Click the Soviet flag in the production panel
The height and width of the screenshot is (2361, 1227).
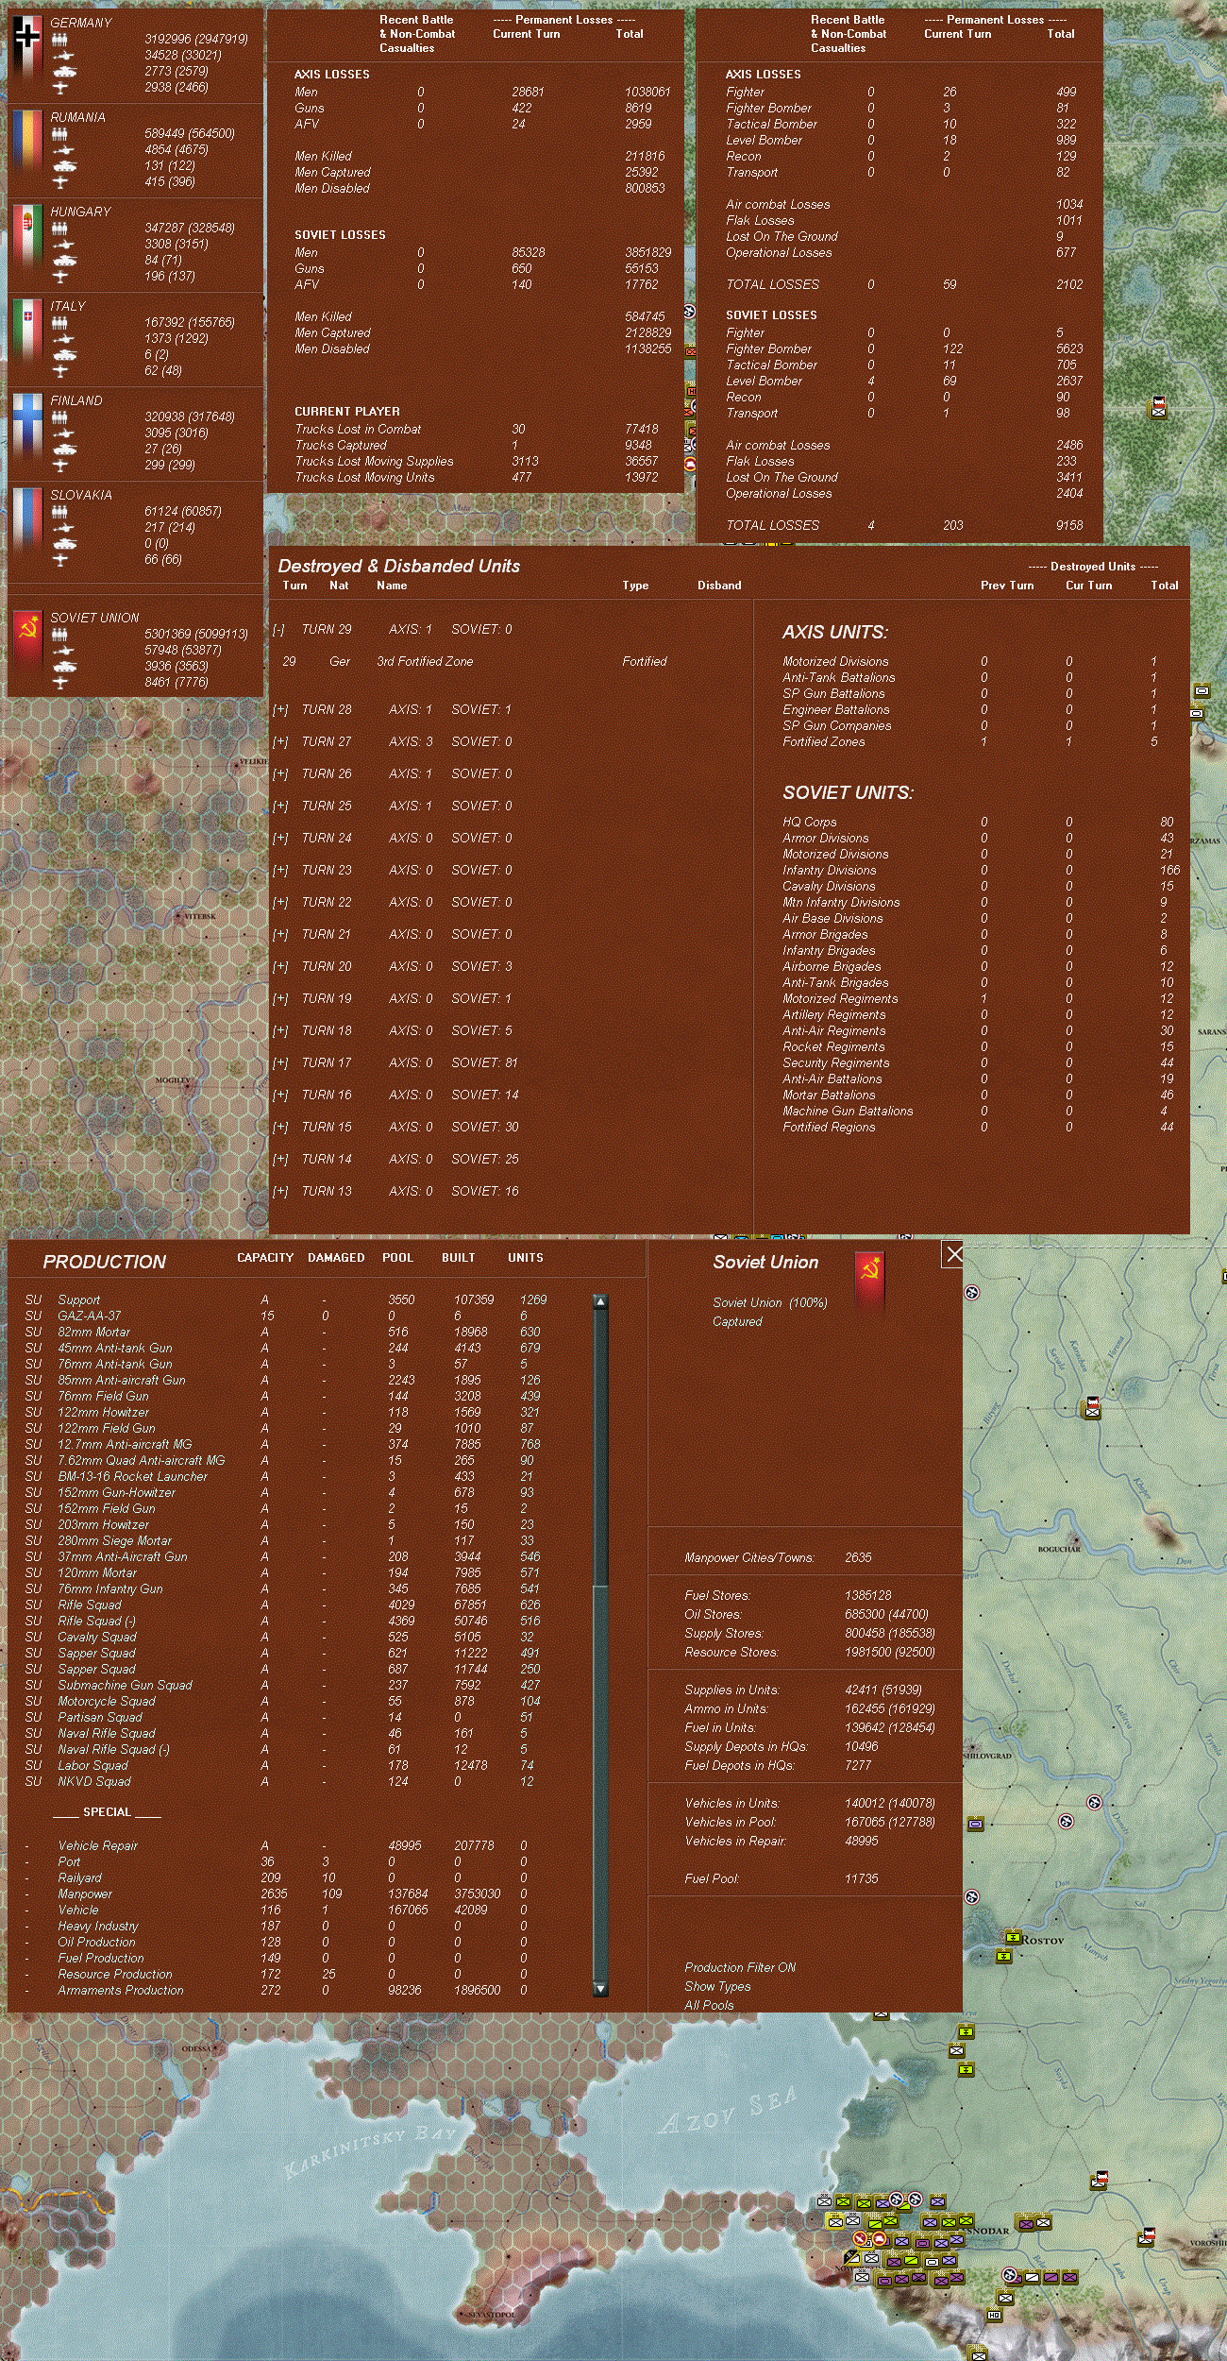coord(870,1282)
